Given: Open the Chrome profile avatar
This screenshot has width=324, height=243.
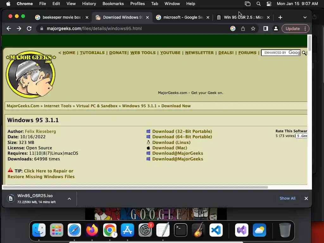Looking at the screenshot, I should tap(276, 28).
